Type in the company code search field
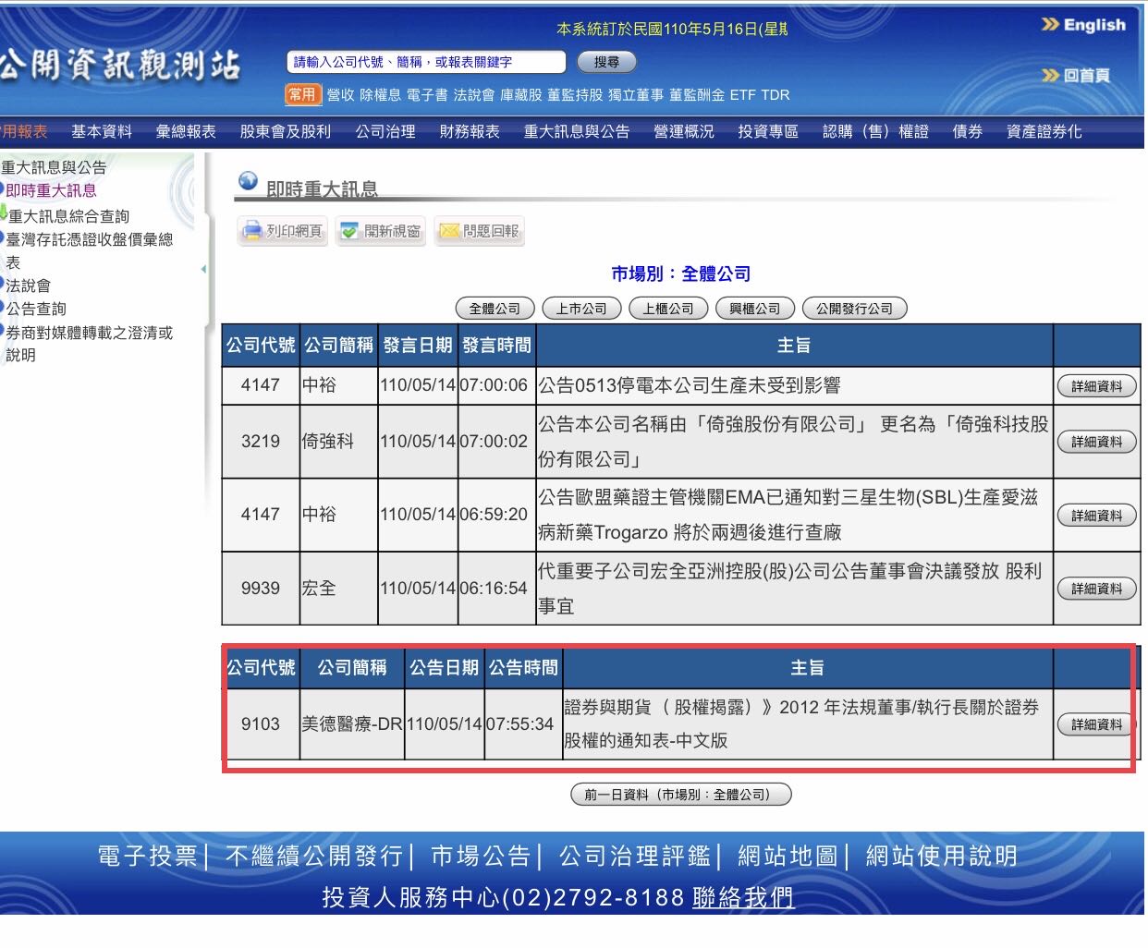Viewport: 1148px width, 948px height. tap(426, 62)
